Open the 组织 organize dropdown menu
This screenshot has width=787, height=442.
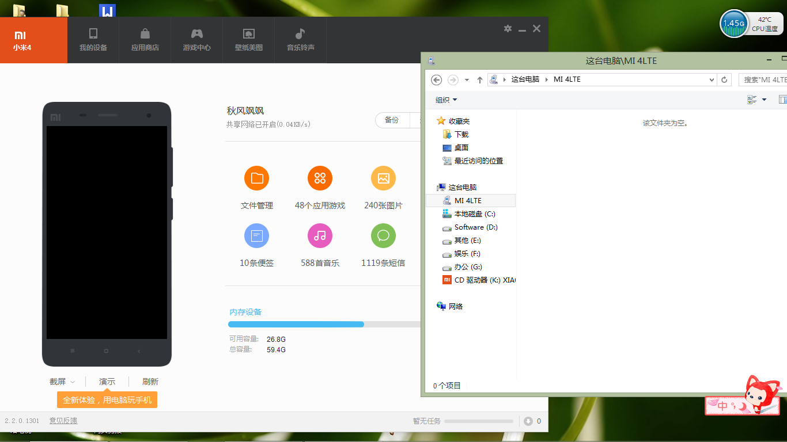(x=447, y=100)
